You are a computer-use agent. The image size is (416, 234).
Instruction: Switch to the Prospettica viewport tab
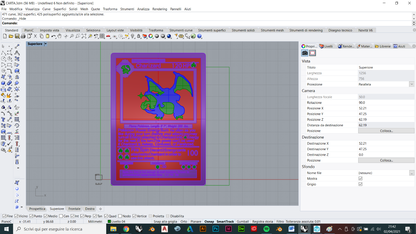click(37, 209)
